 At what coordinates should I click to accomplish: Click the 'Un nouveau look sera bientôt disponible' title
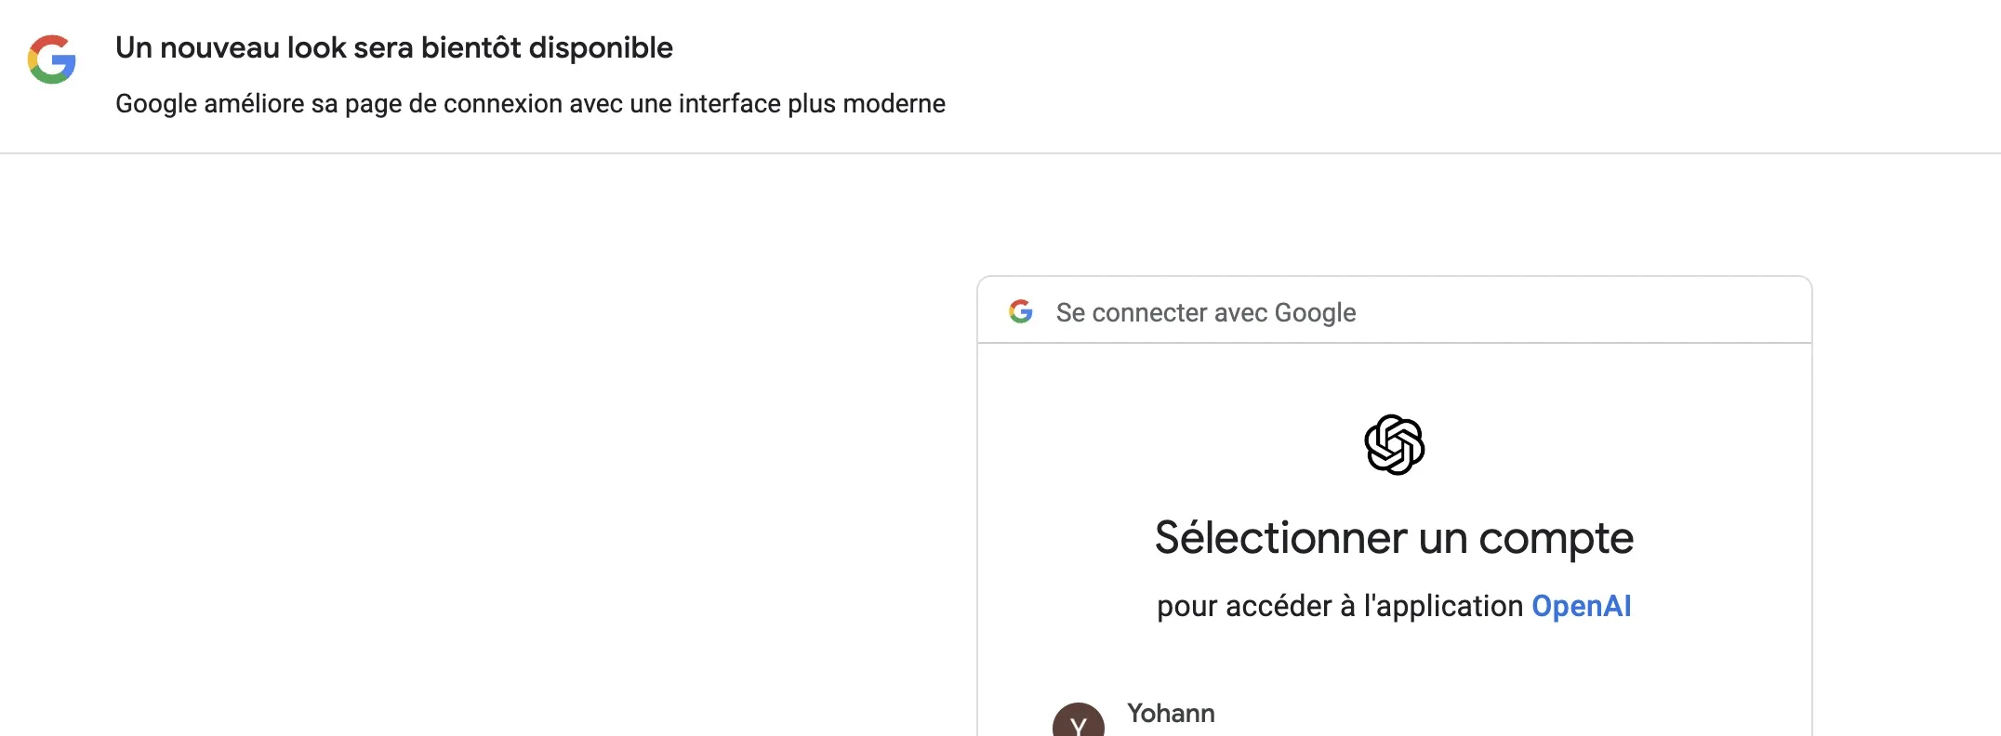(x=393, y=47)
